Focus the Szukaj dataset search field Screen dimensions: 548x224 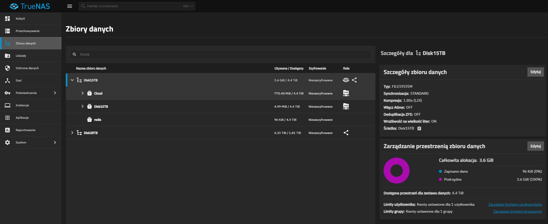(221, 54)
